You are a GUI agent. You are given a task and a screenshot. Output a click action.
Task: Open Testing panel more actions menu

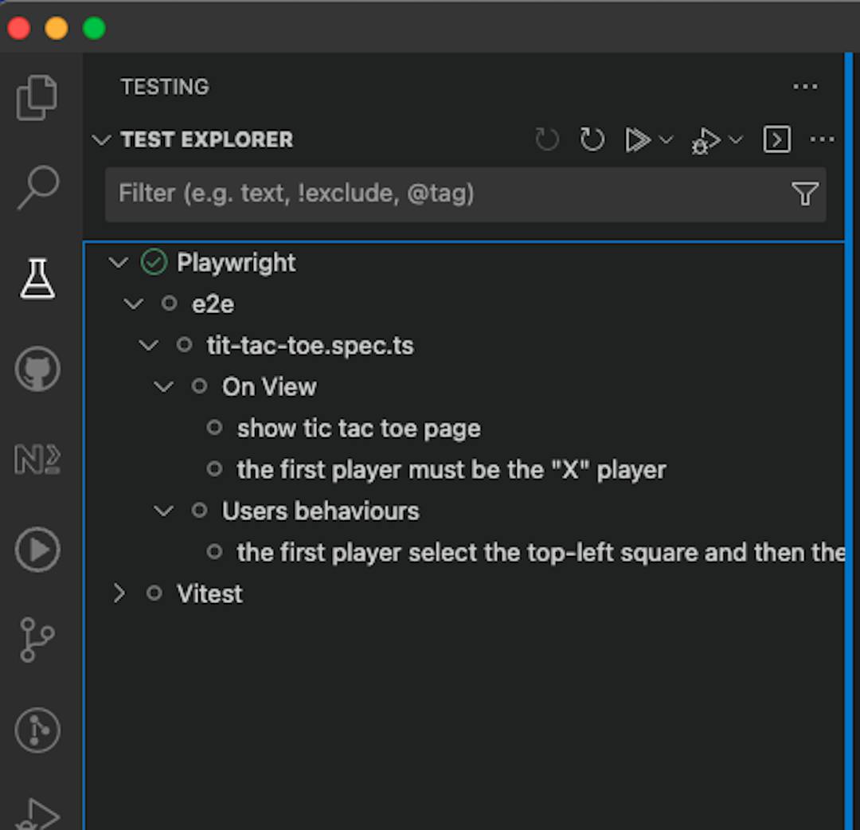[805, 87]
